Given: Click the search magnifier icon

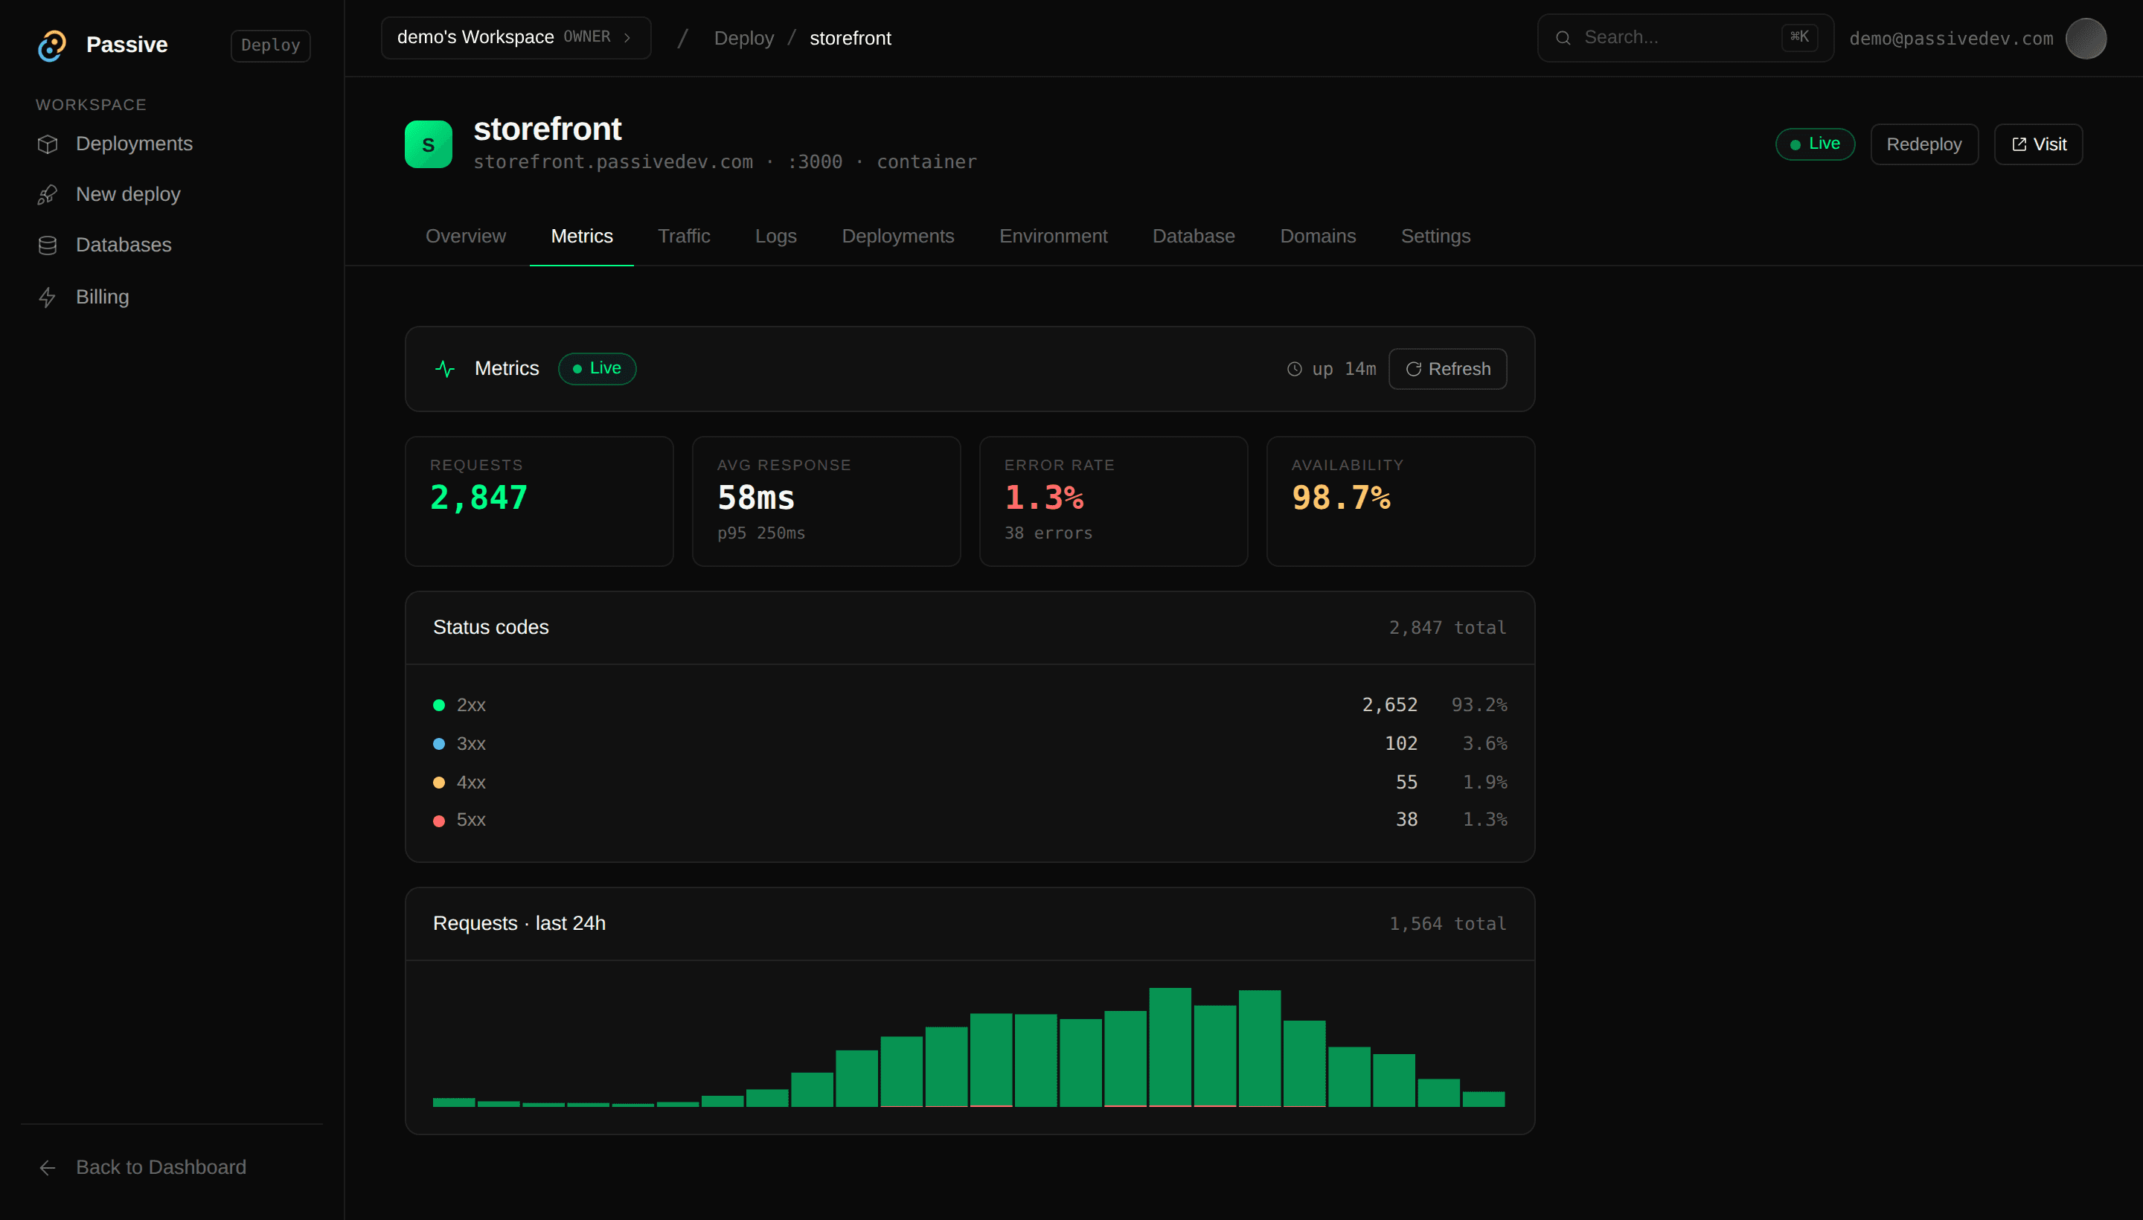Looking at the screenshot, I should 1563,38.
